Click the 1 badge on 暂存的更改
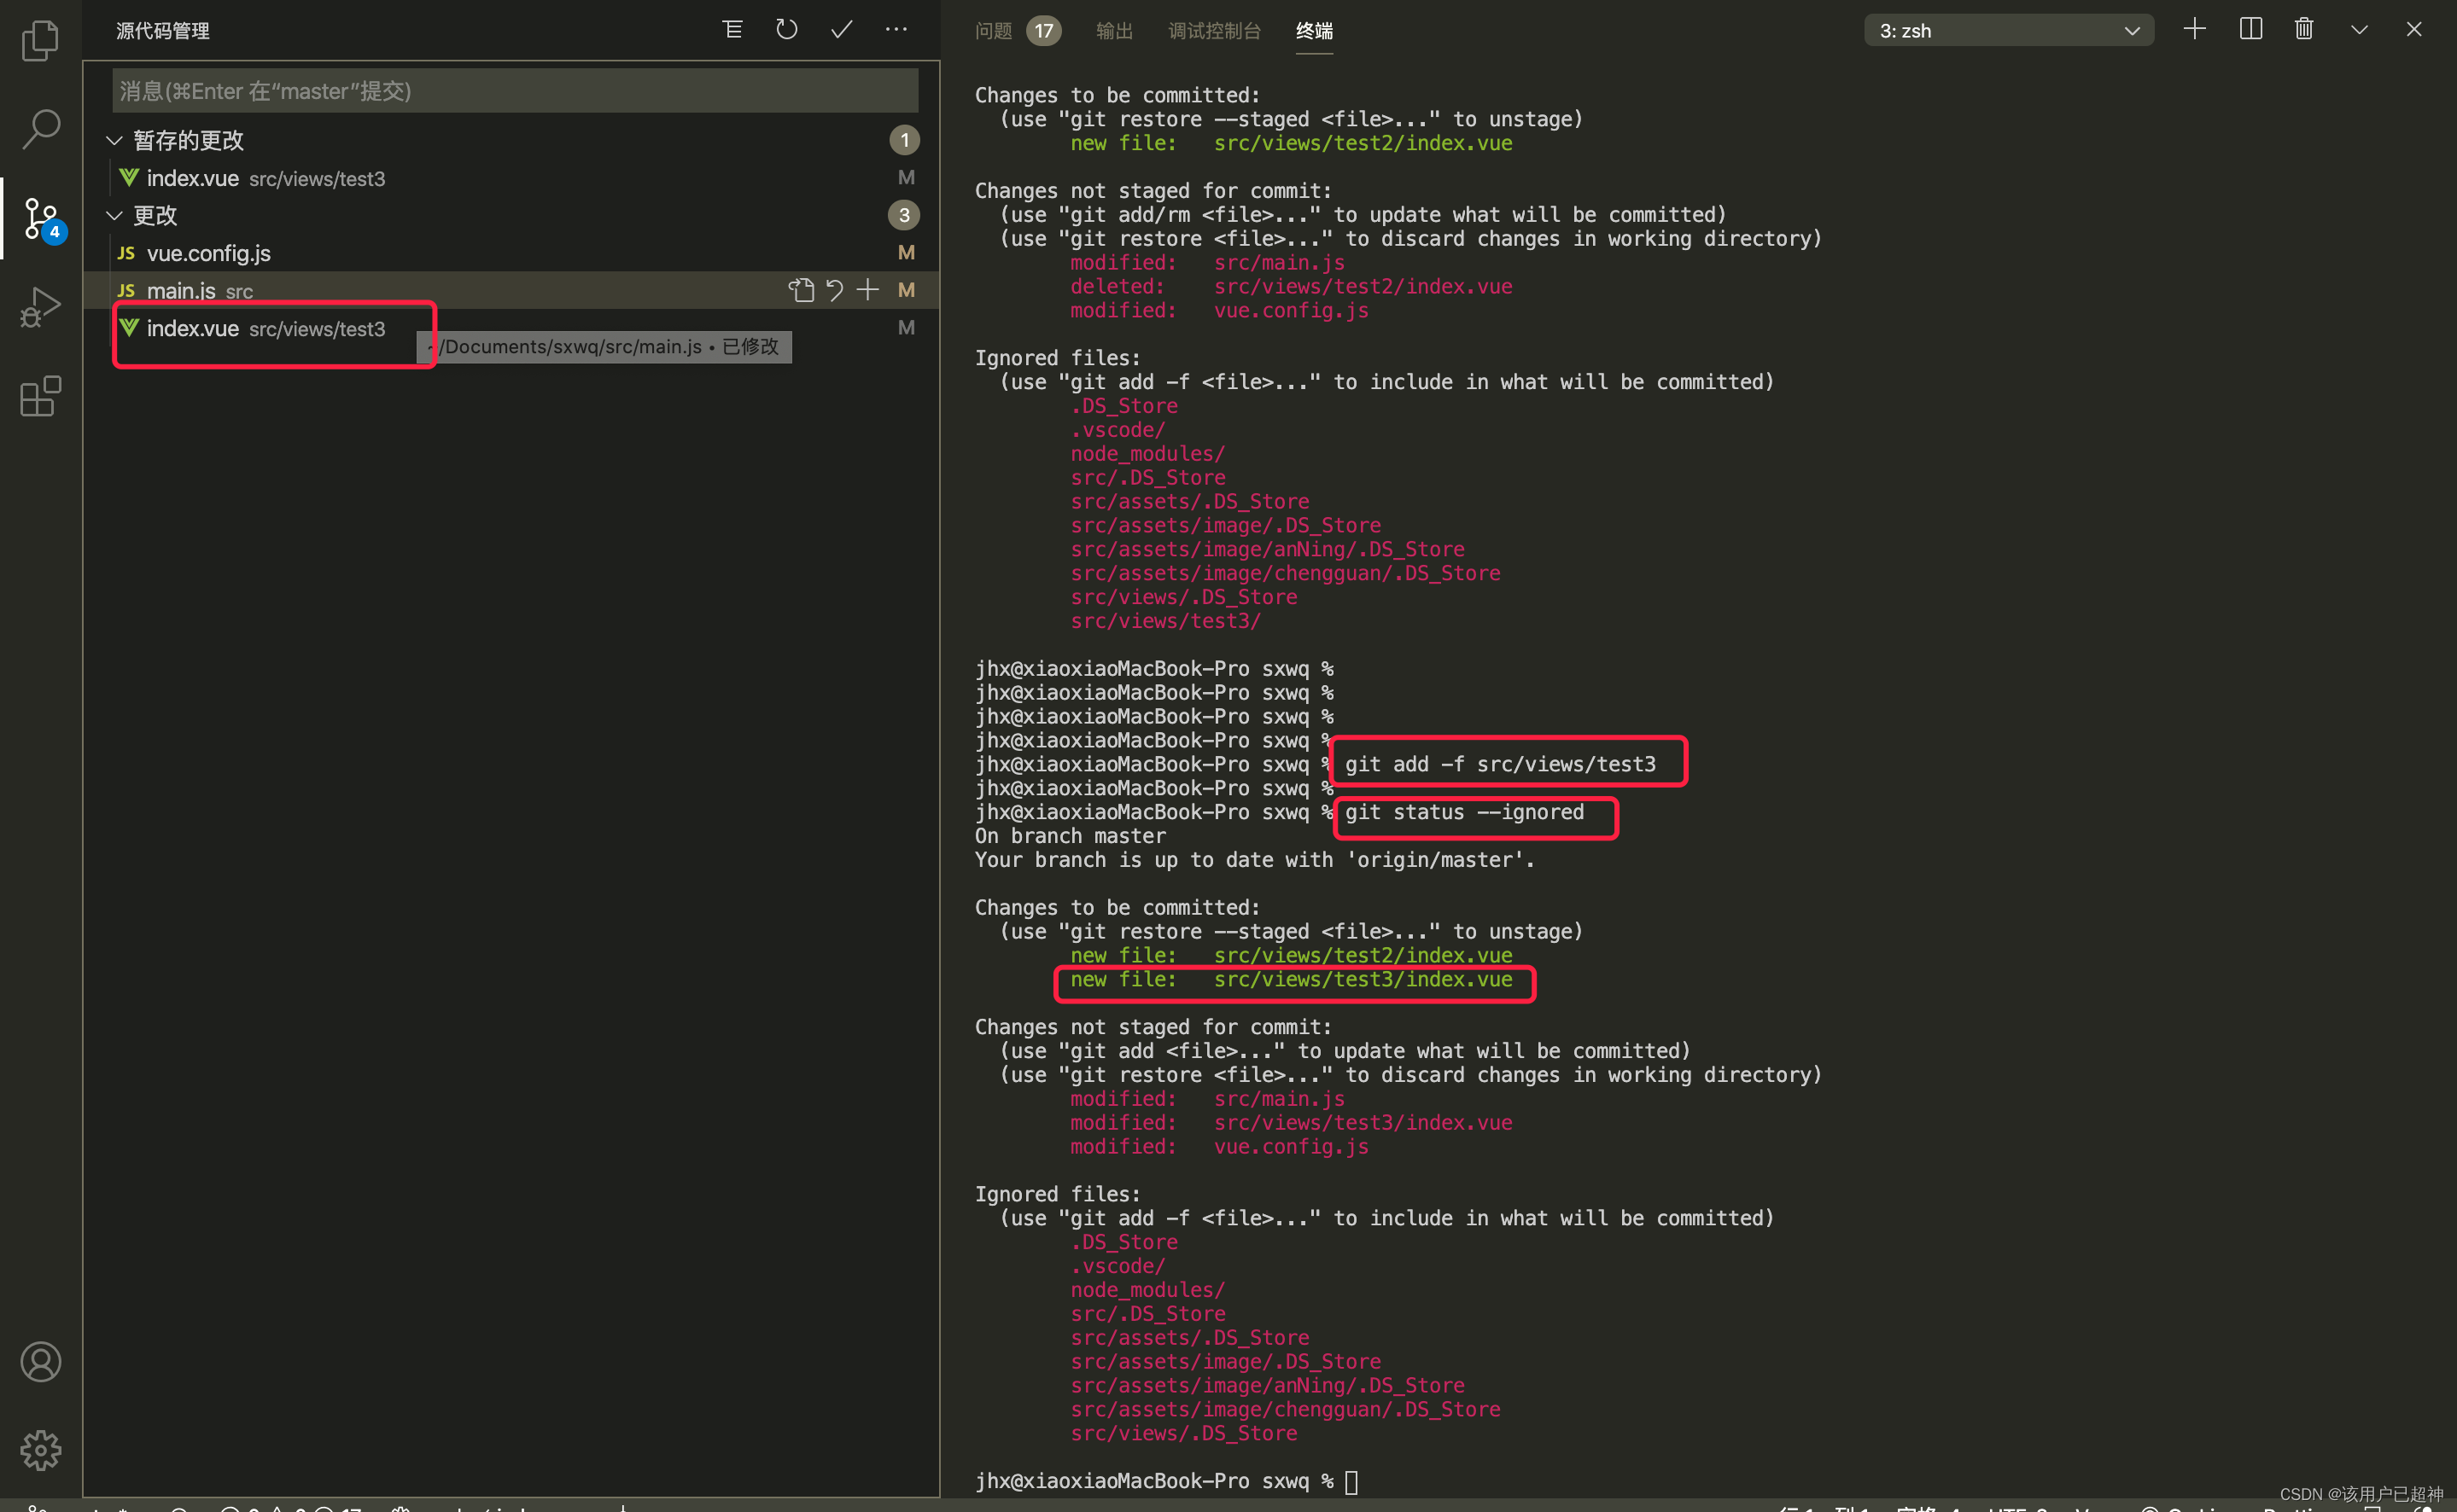Image resolution: width=2457 pixels, height=1512 pixels. [904, 140]
